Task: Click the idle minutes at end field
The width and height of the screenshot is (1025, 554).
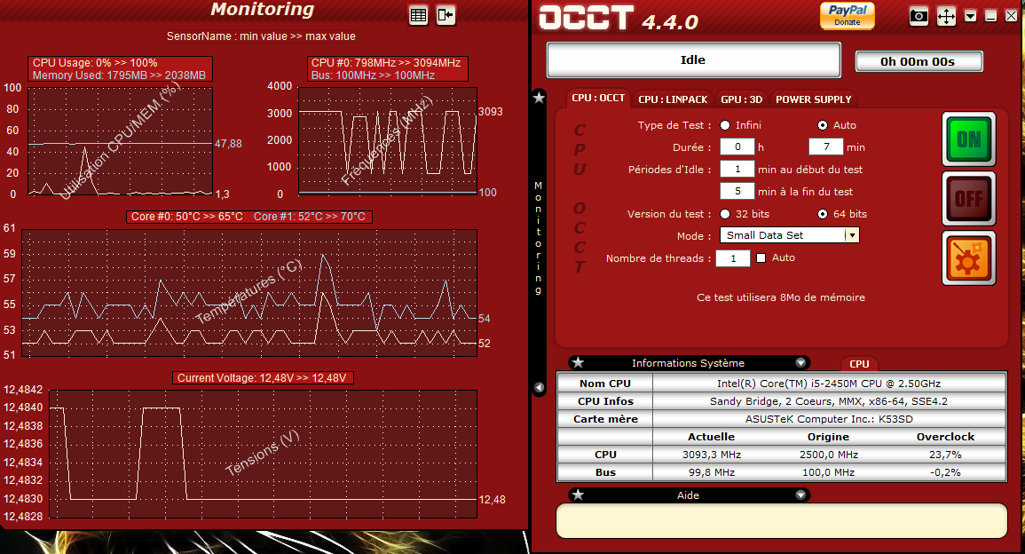Action: point(737,191)
